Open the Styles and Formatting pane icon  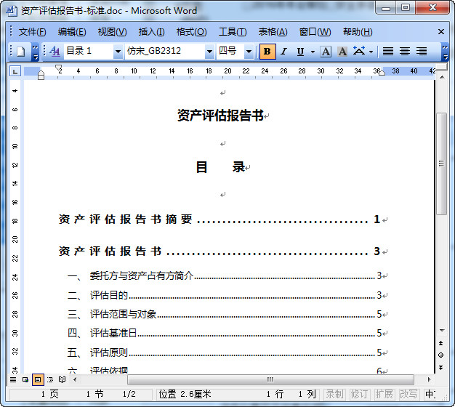(55, 52)
